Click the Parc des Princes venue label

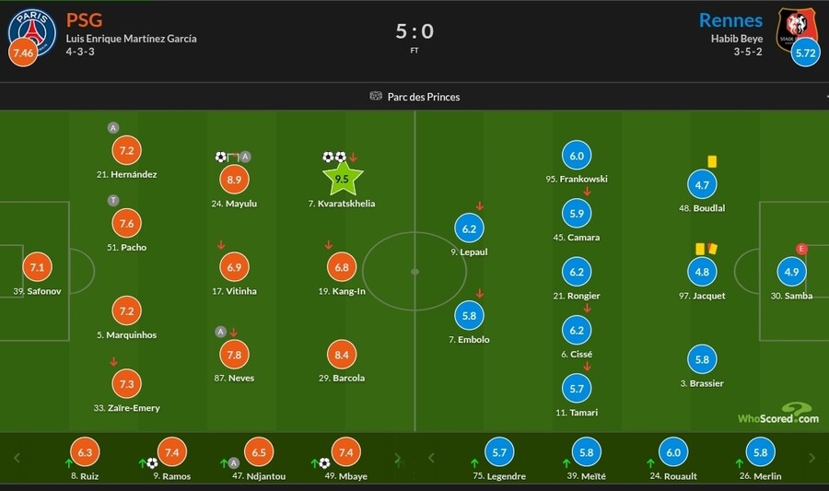424,97
